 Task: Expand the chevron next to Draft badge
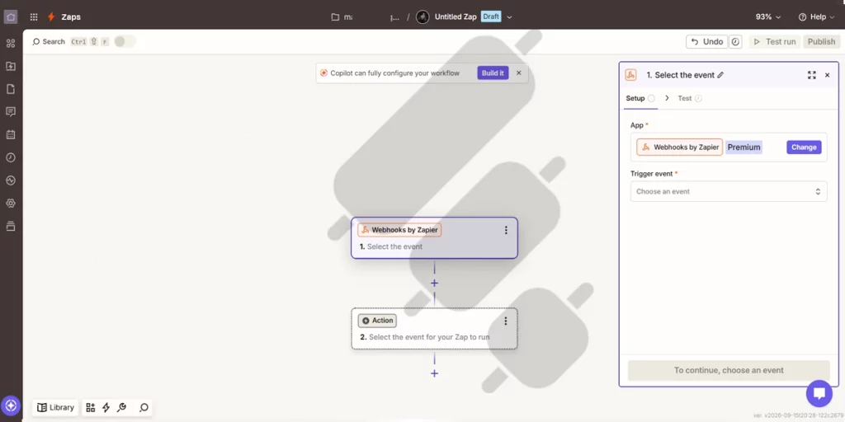point(509,17)
